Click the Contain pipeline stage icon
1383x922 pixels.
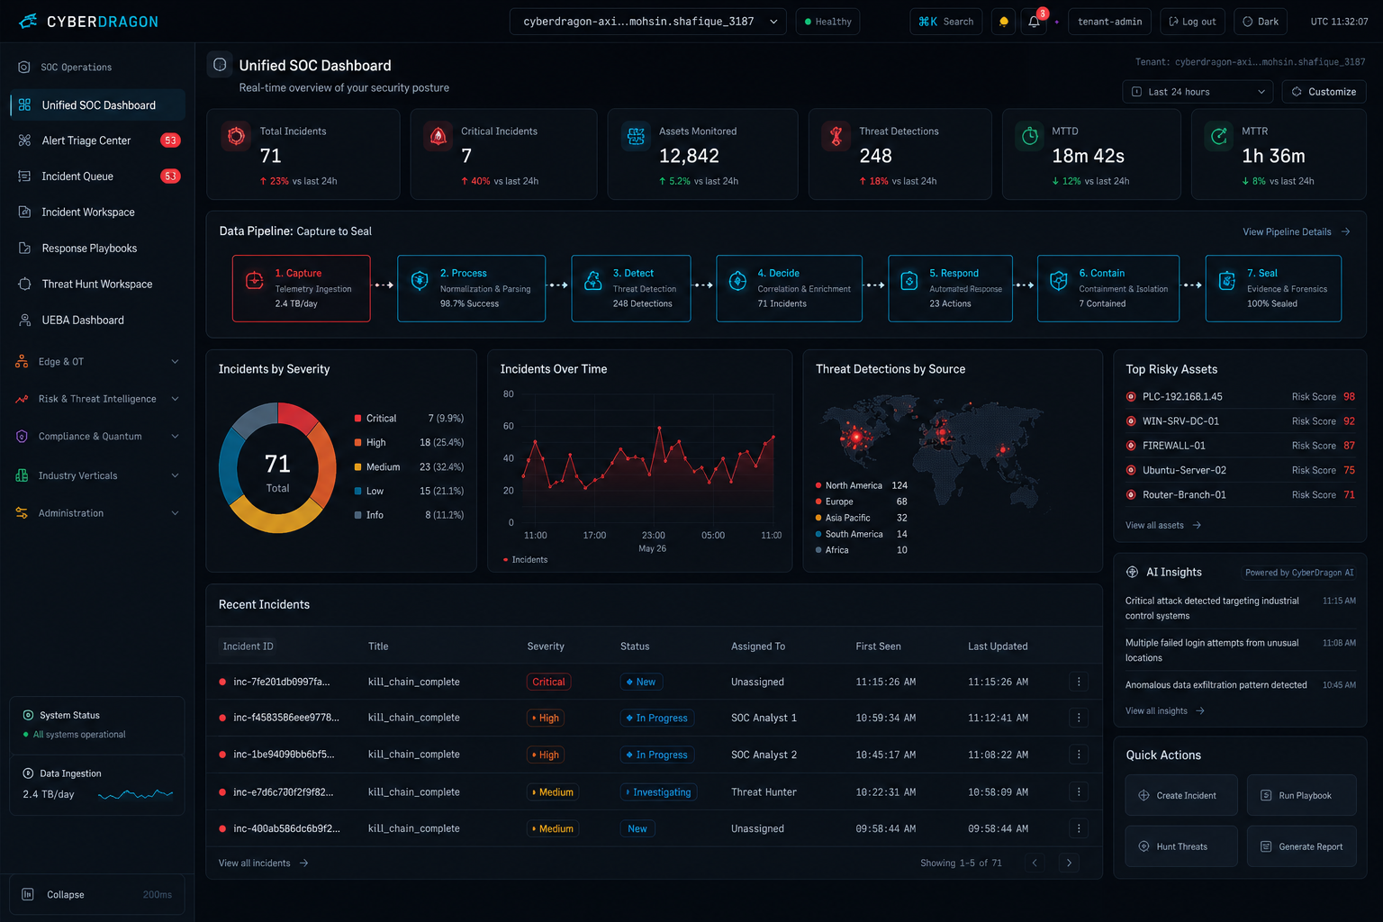click(x=1059, y=280)
